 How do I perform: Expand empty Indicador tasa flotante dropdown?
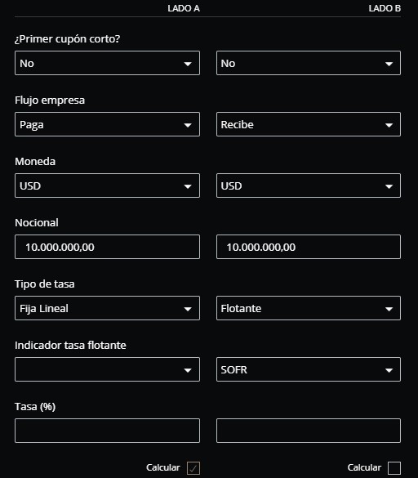pos(107,369)
